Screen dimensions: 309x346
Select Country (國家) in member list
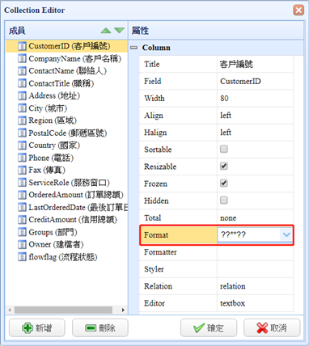[54, 146]
